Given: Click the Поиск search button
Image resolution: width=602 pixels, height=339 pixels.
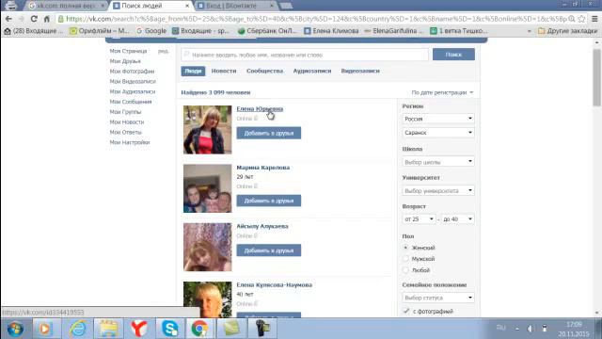Looking at the screenshot, I should point(453,55).
